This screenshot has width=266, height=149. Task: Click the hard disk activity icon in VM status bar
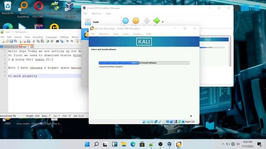tap(144, 122)
